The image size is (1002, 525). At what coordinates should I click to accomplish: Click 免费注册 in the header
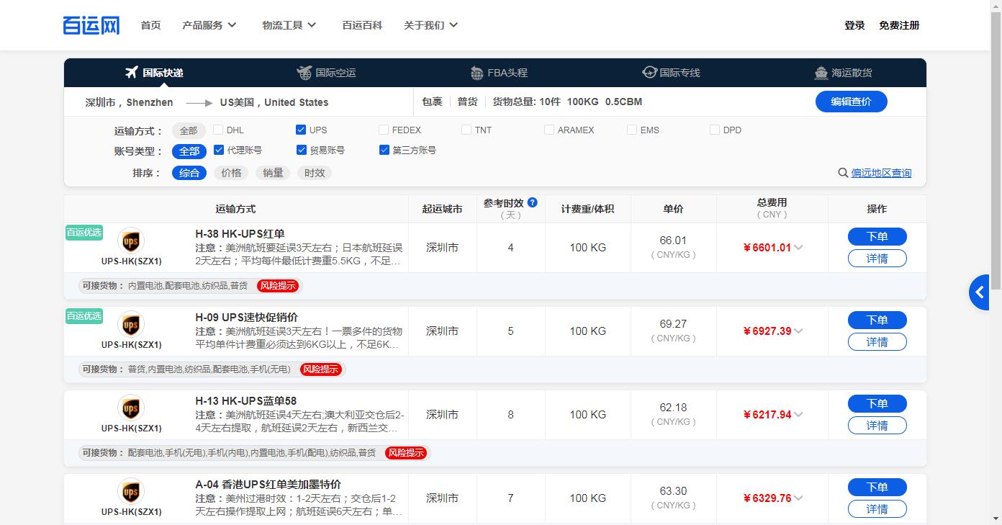click(899, 25)
